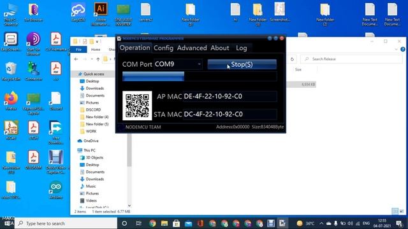Click the Size column header
Viewport: 408px width, 229px height.
coord(298,69)
